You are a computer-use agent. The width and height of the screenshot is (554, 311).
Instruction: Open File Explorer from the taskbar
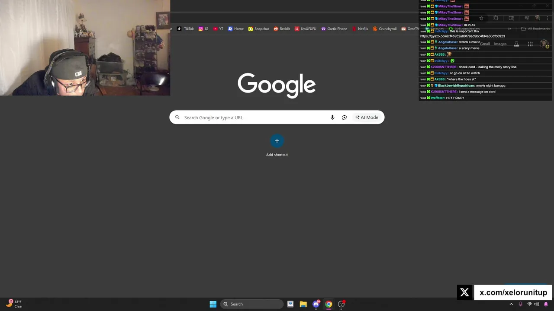coord(303,304)
